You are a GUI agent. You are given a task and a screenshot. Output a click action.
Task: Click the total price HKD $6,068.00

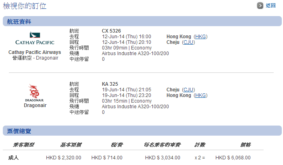(233, 157)
